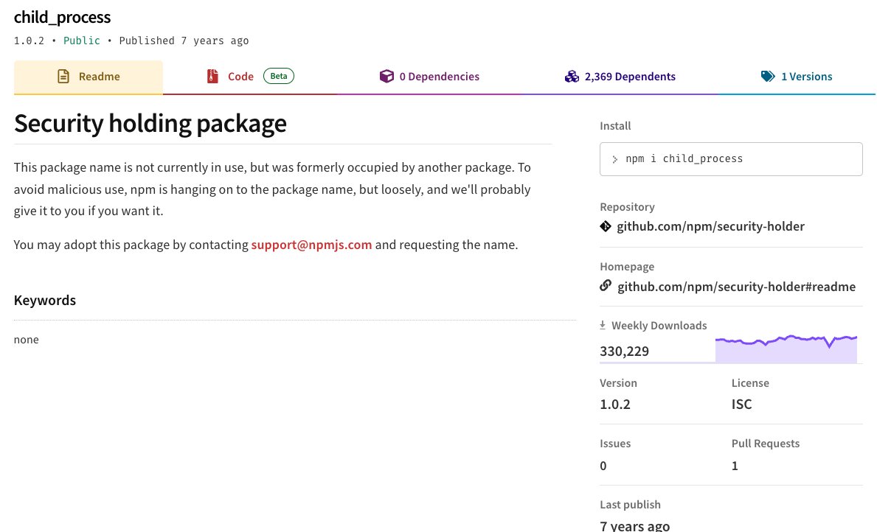Open the Readme tab
The height and width of the screenshot is (532, 877).
(x=89, y=77)
